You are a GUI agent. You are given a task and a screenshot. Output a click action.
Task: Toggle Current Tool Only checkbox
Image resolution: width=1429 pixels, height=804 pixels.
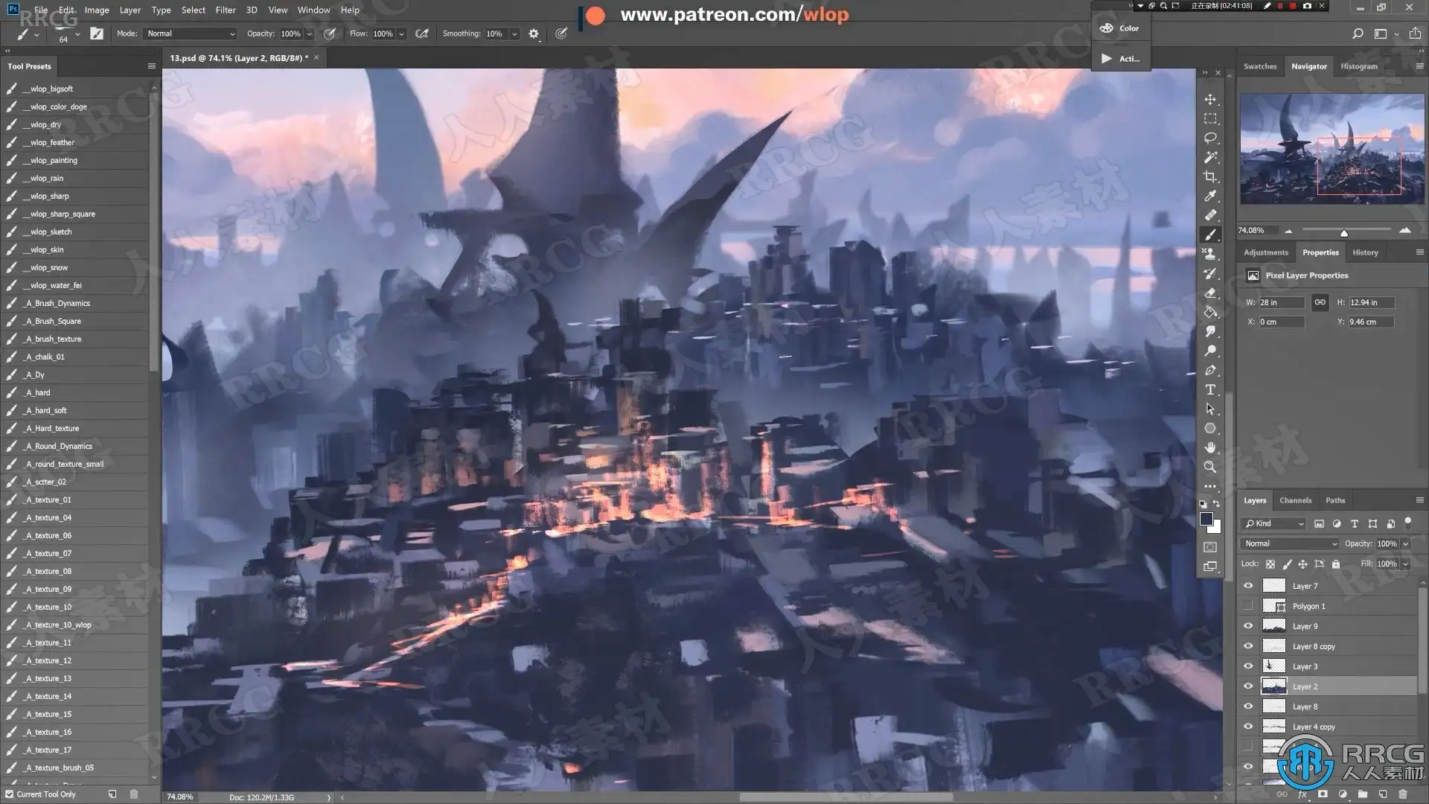click(10, 794)
